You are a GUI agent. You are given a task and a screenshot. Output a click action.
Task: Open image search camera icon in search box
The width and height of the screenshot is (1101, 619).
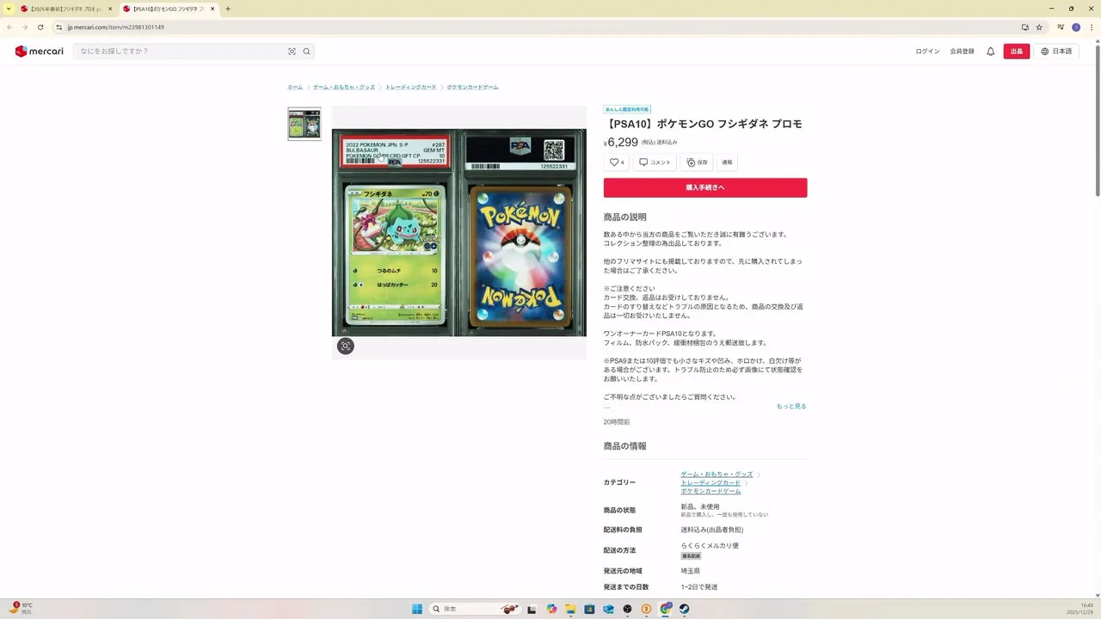[x=292, y=52]
